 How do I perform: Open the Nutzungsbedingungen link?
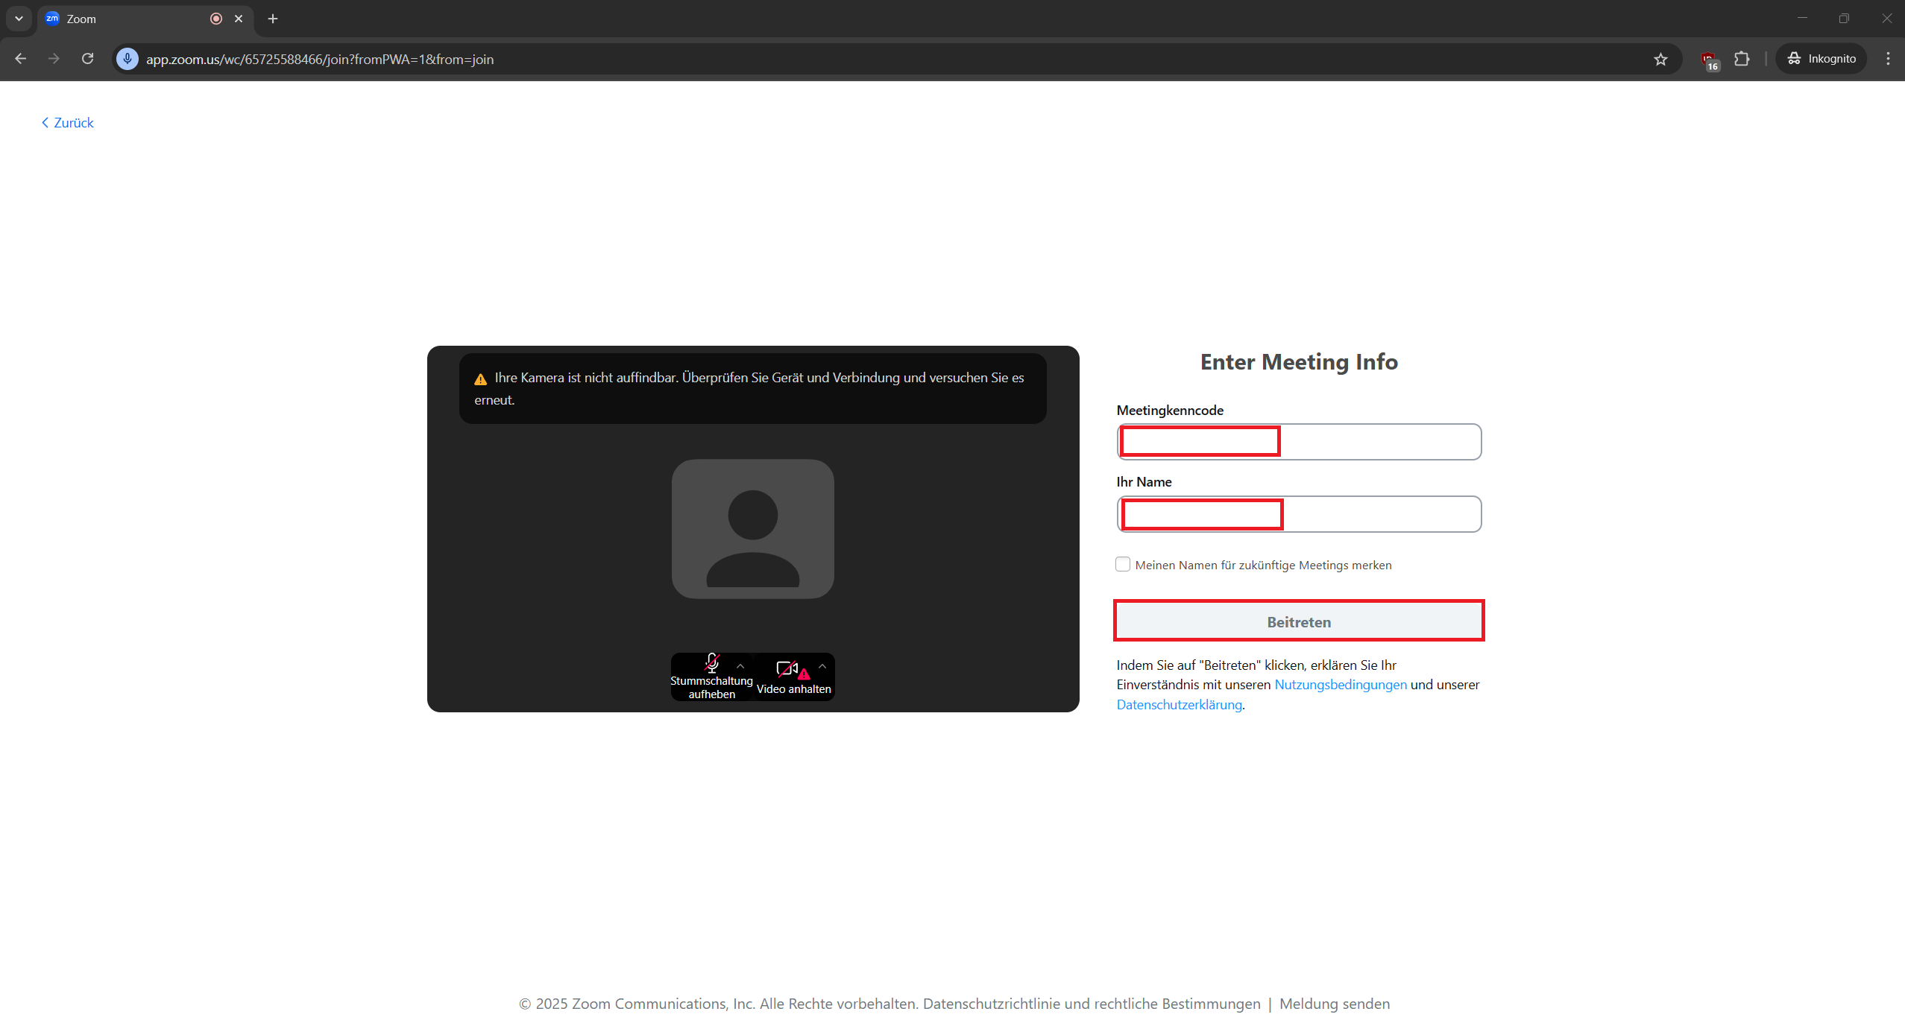1340,684
